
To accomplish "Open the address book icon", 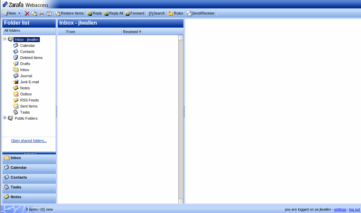I will tap(49, 13).
